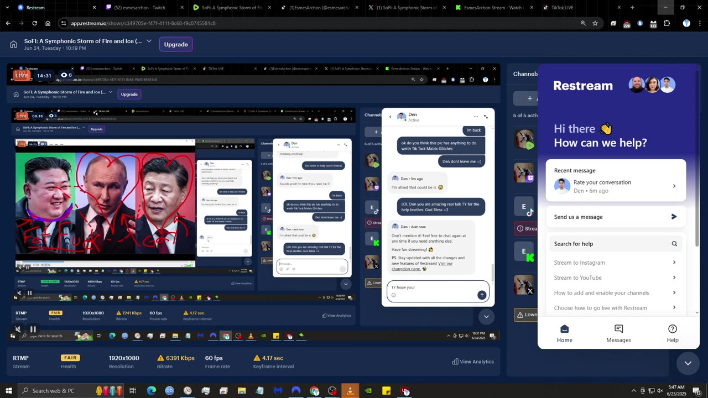This screenshot has width=708, height=398.
Task: Collapse the Restream help widget with the round chevron
Action: click(688, 363)
